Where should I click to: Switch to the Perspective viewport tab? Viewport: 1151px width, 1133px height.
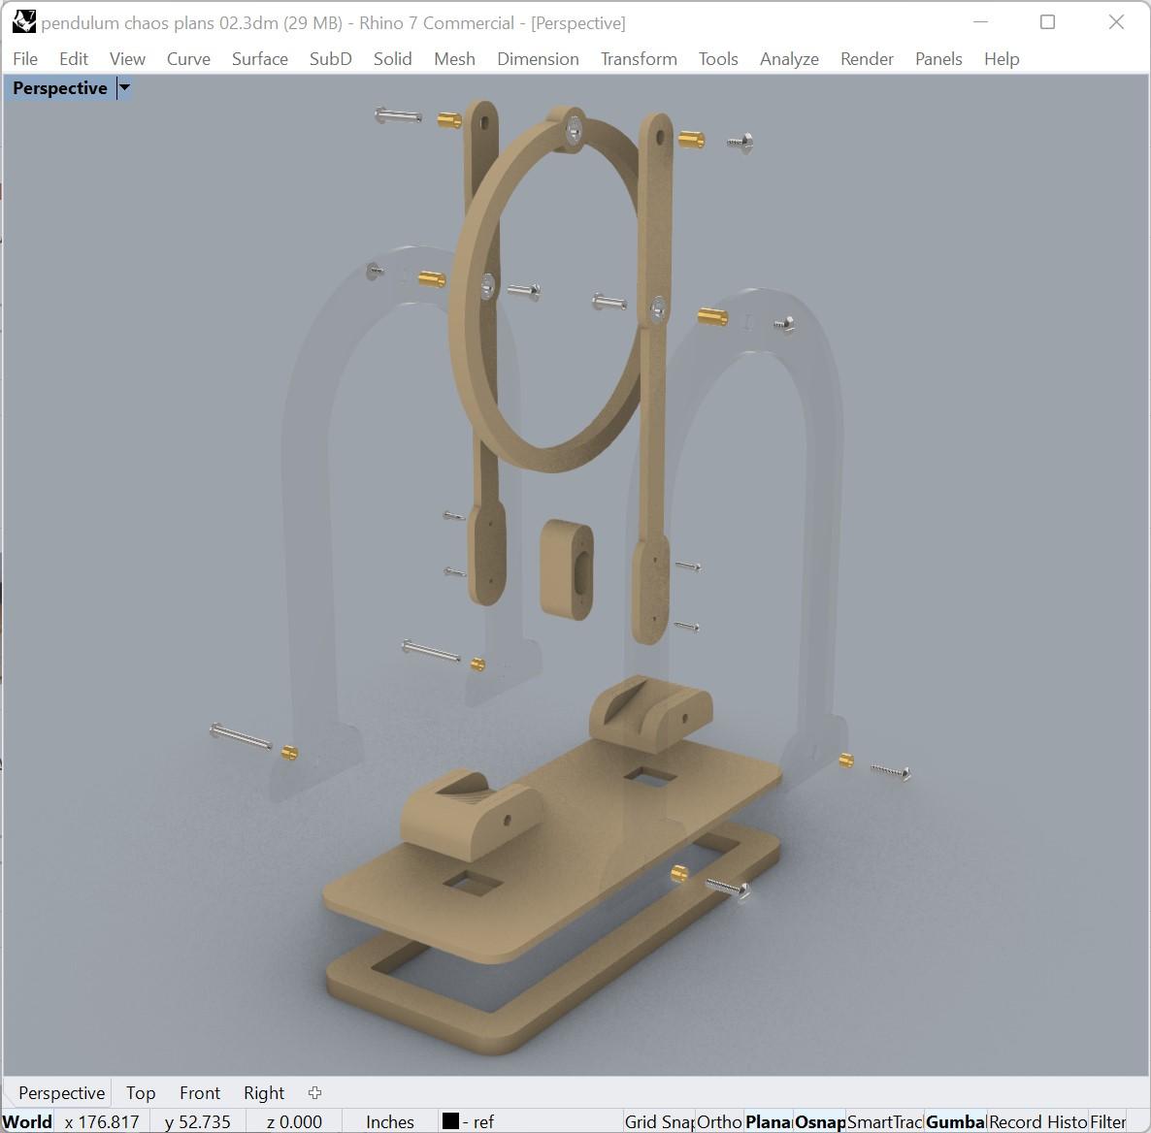tap(62, 1092)
